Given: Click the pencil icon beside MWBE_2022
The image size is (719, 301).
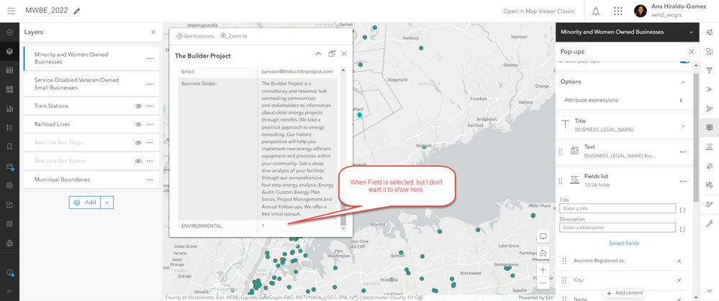Looking at the screenshot, I should [76, 11].
